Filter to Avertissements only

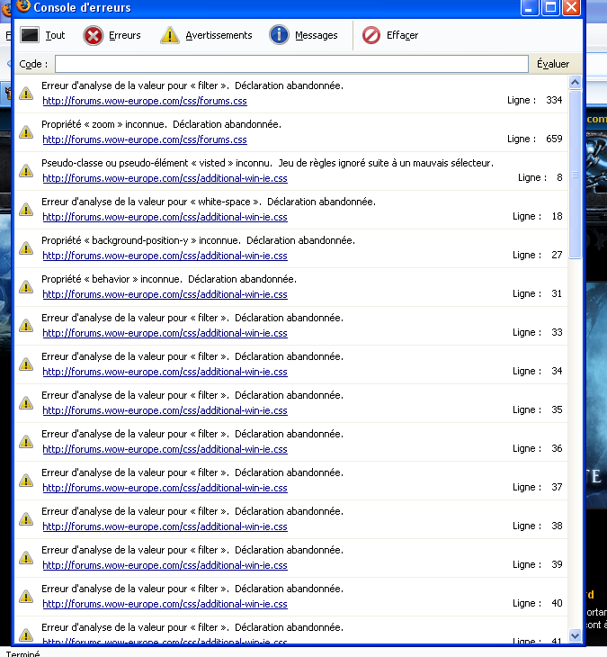206,35
